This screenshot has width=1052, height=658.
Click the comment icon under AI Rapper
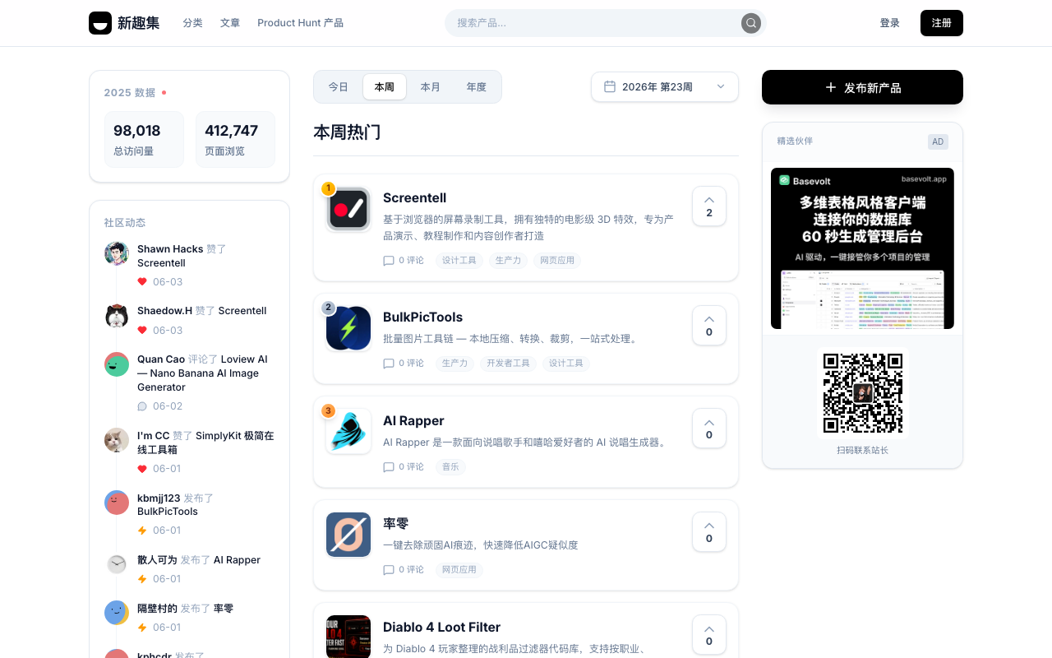(389, 467)
